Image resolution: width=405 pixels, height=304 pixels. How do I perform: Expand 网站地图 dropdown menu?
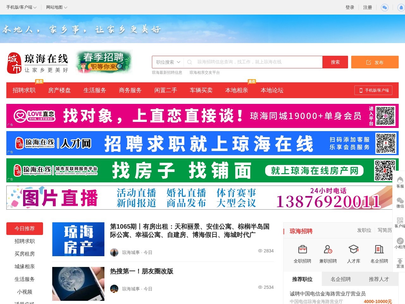click(x=57, y=7)
